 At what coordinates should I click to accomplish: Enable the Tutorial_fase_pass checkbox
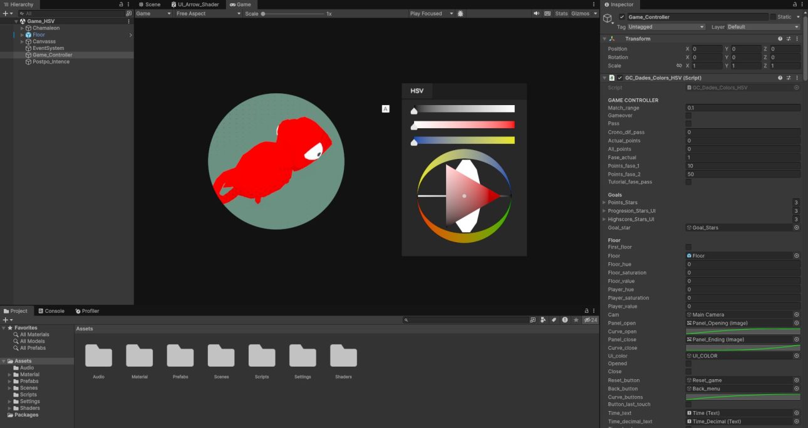(x=689, y=182)
